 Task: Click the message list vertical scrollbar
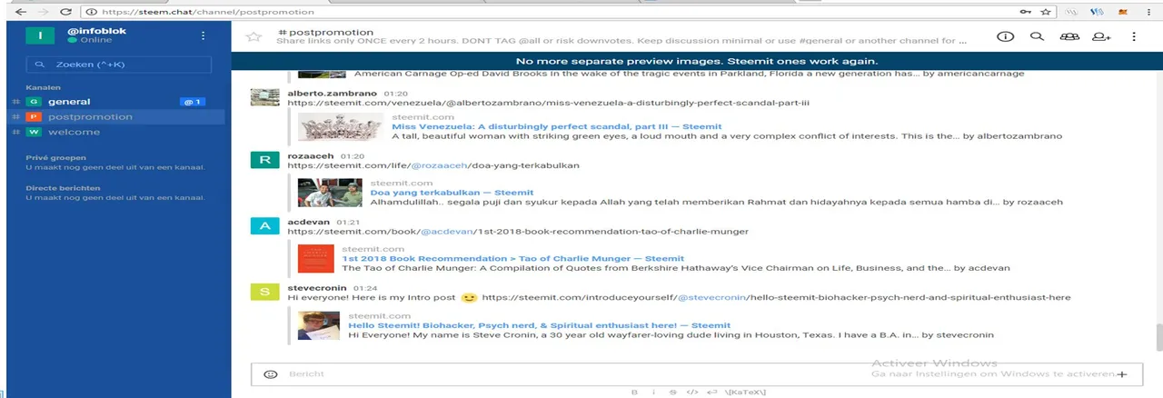point(1158,336)
